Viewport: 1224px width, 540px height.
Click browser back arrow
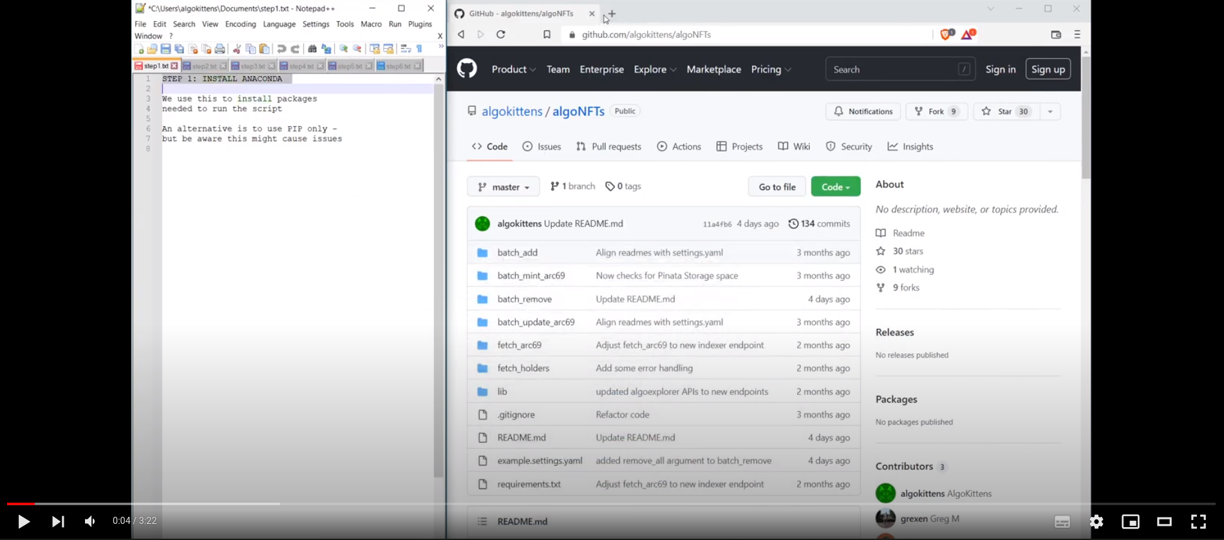point(461,35)
